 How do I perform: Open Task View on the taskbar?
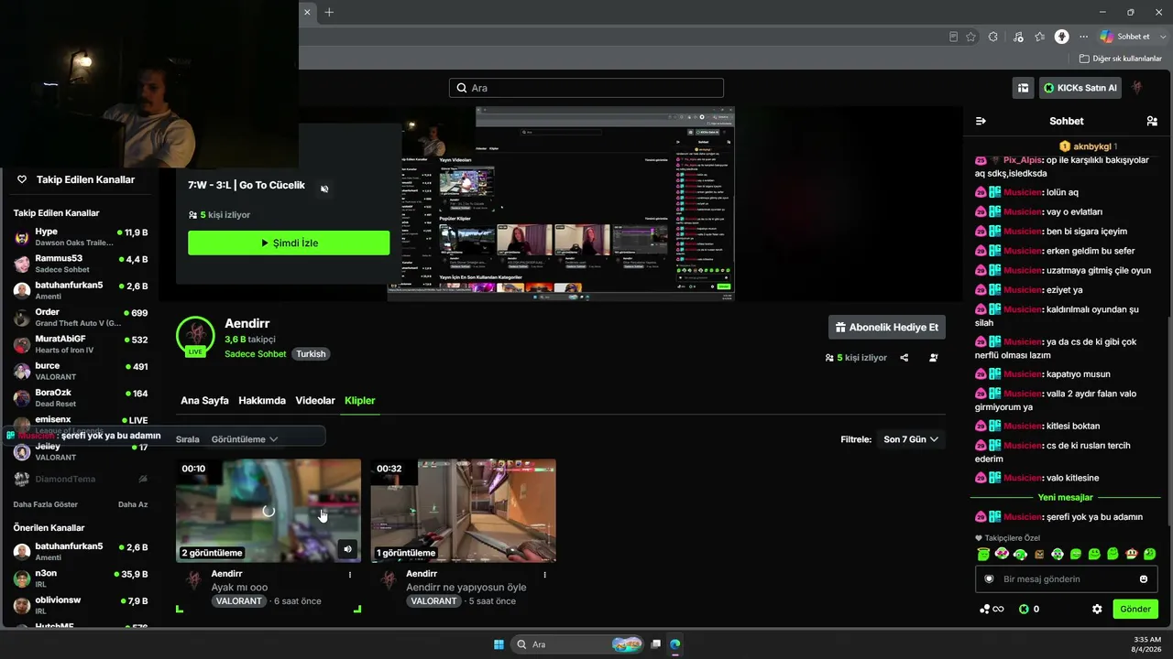click(655, 644)
